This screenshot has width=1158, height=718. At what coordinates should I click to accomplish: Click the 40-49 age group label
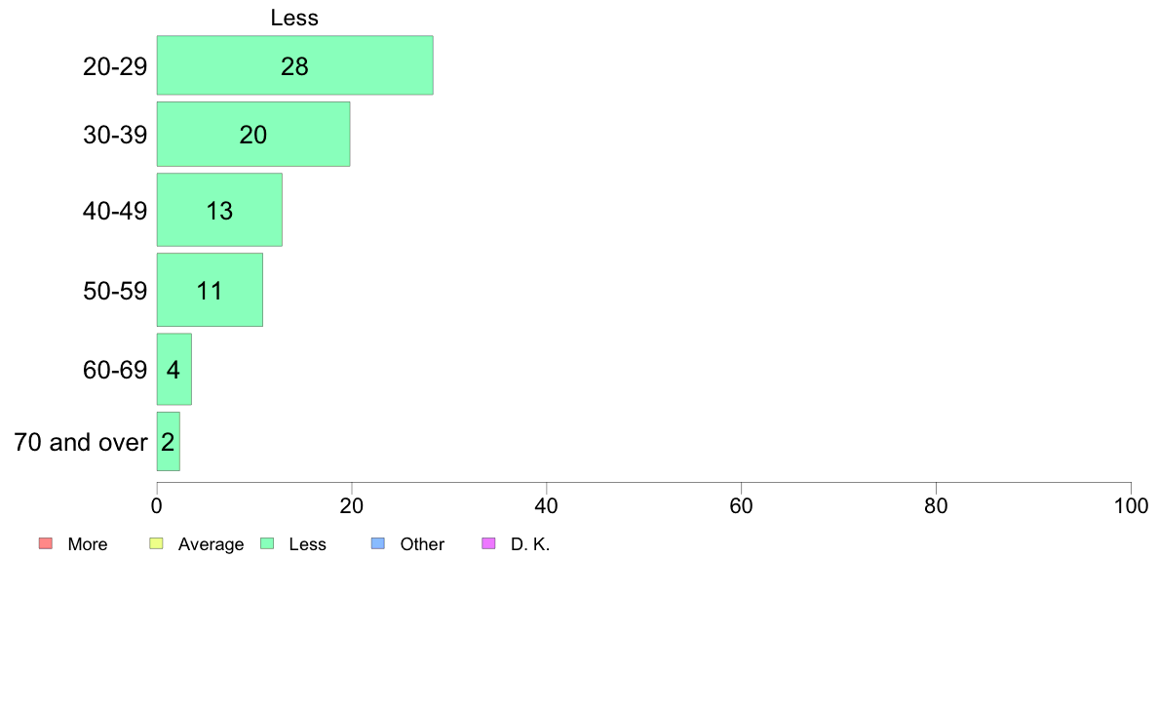pyautogui.click(x=115, y=211)
